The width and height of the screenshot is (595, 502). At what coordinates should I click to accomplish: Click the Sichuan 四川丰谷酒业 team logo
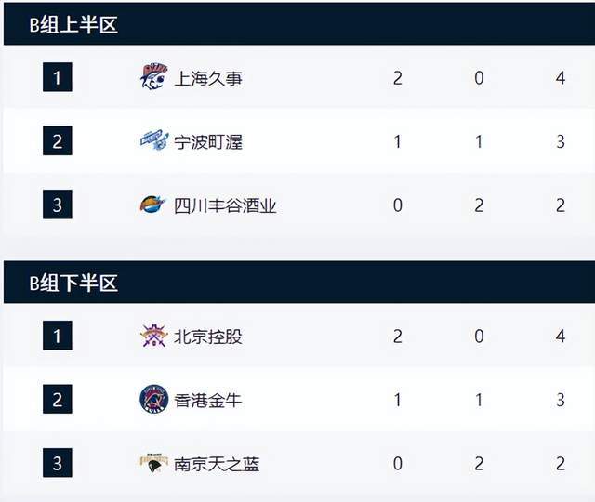[153, 205]
